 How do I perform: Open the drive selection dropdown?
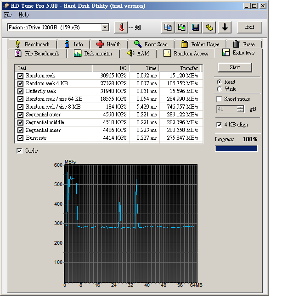point(105,27)
